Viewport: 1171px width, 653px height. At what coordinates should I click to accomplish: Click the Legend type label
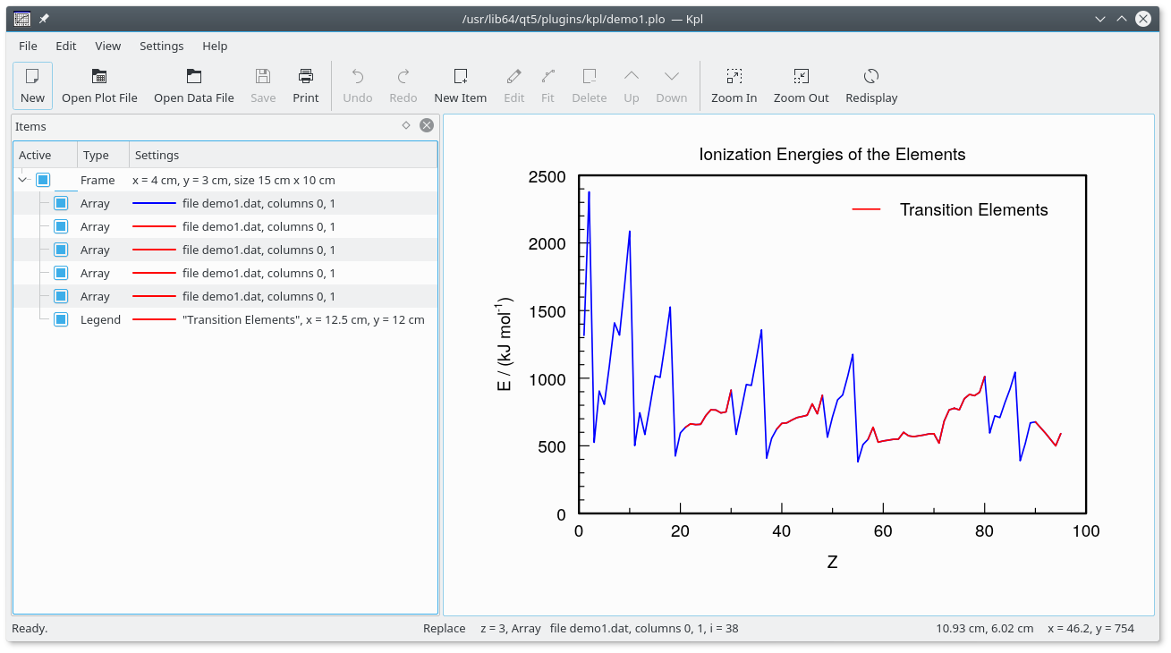click(x=100, y=319)
